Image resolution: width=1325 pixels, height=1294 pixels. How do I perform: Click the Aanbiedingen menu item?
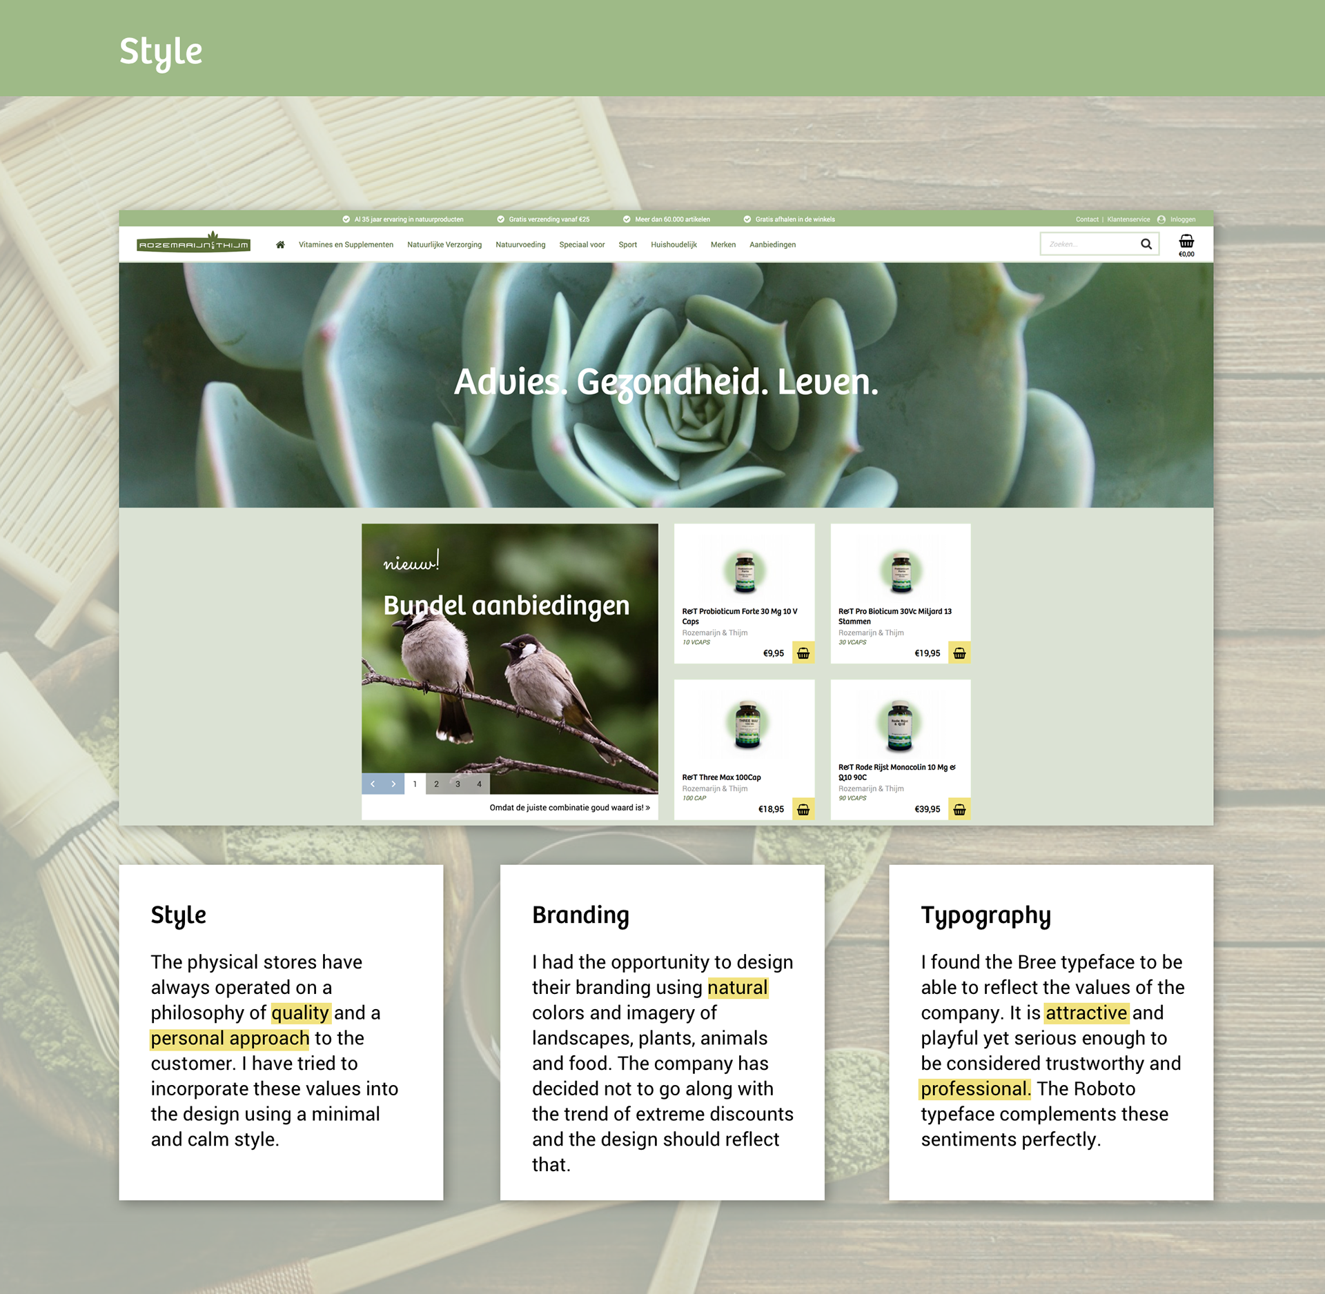(x=772, y=245)
